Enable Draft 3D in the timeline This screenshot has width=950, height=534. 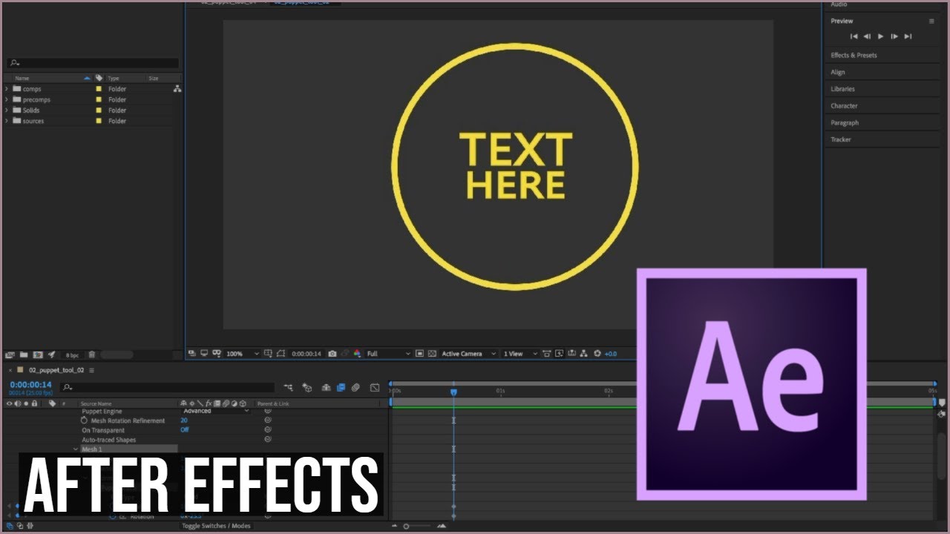(307, 387)
